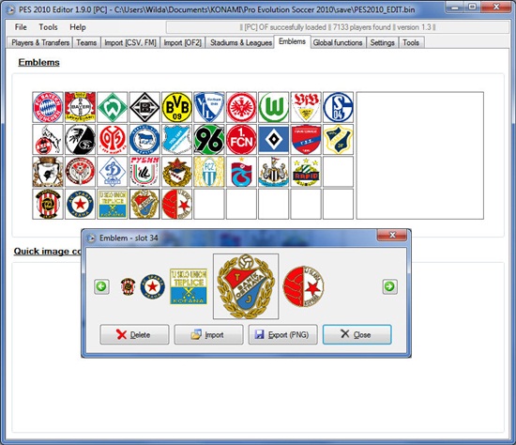516x445 pixels.
Task: Switch to the Stadiums & Leagues tab
Action: coord(241,42)
